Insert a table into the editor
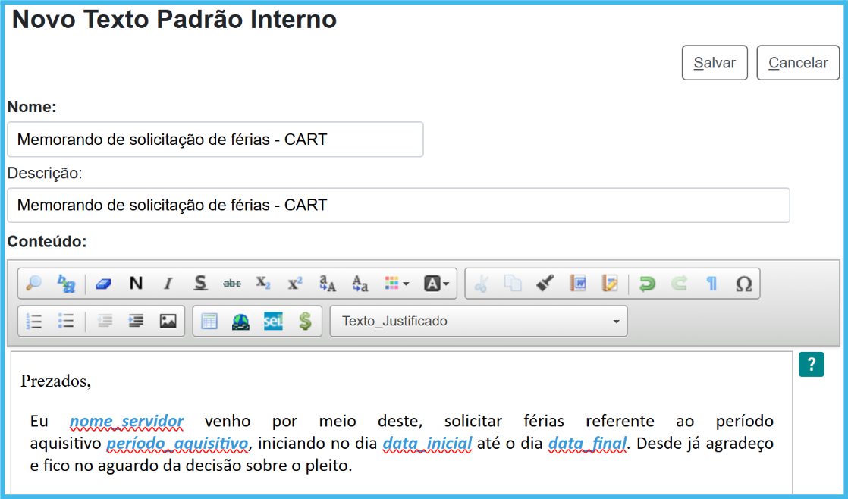The height and width of the screenshot is (499, 848). (209, 321)
